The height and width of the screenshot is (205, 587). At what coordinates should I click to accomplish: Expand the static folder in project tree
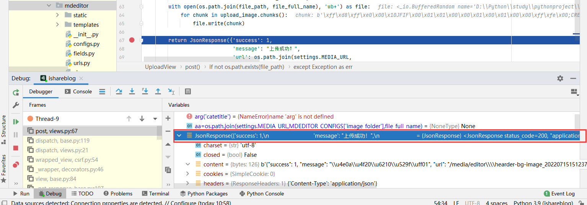click(x=57, y=15)
